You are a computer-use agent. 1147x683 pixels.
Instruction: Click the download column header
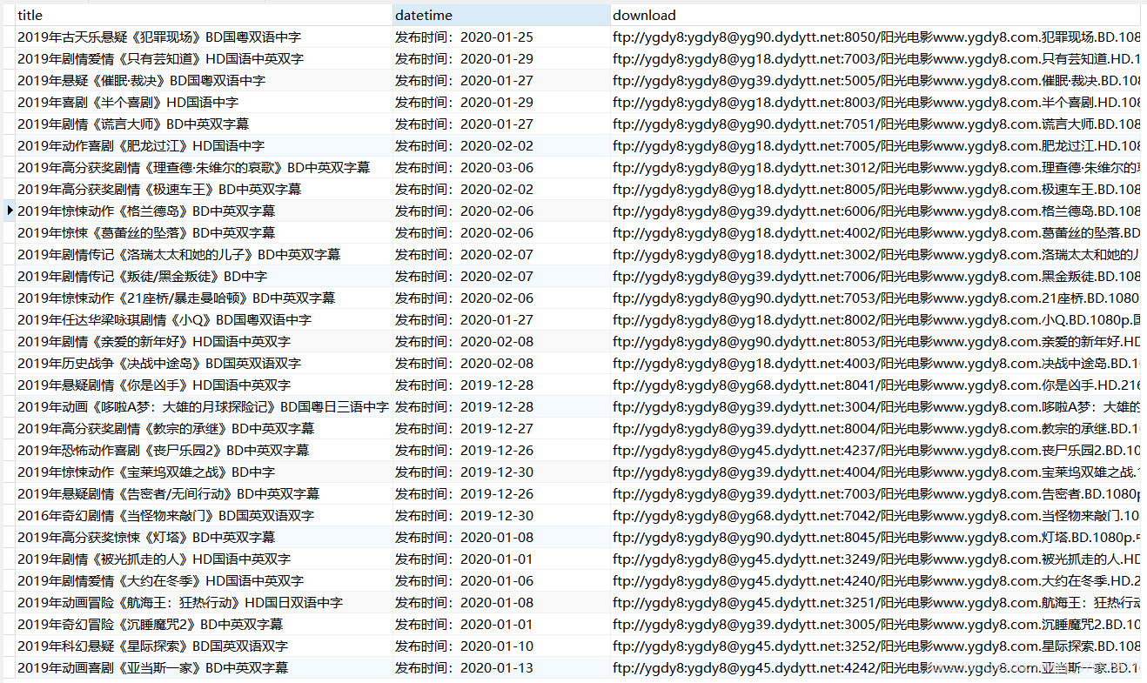coord(875,15)
